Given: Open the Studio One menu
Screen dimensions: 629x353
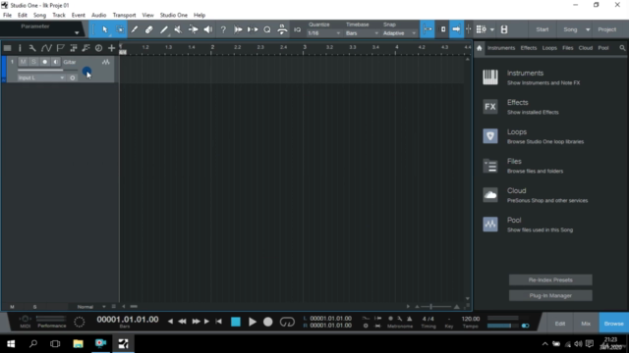Looking at the screenshot, I should [x=174, y=16].
